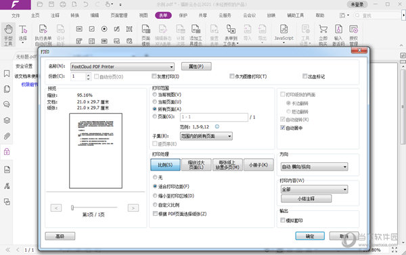This screenshot has height=255, width=406.
Task: Click the Undo icon in quick toolbar
Action: pos(86,4)
